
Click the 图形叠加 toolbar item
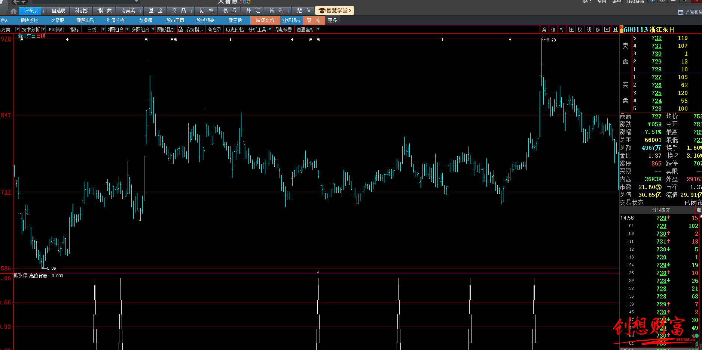pyautogui.click(x=167, y=30)
